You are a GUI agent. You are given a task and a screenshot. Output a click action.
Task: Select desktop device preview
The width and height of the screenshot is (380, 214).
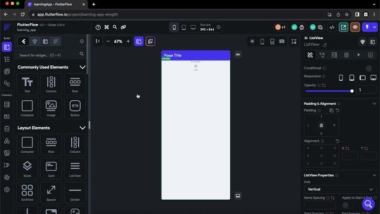click(x=193, y=27)
